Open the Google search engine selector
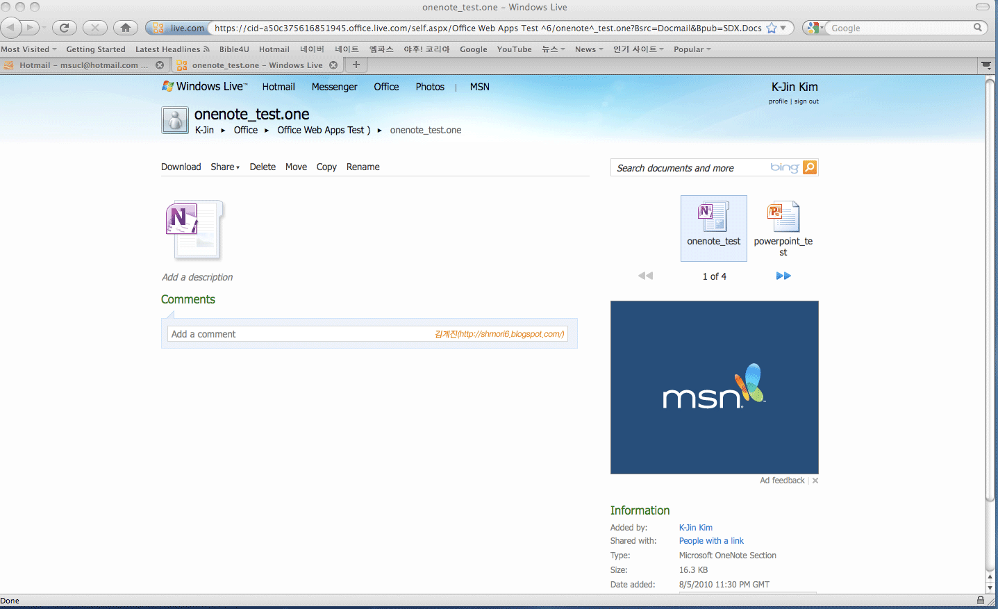998x609 pixels. [815, 28]
